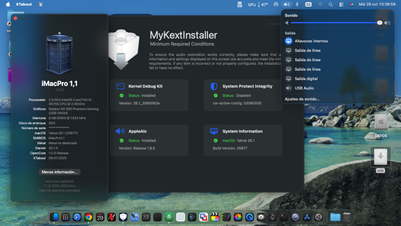Viewport: 401px width, 226px height.
Task: Click the System Protect Integrity shield icon
Action: [214, 86]
